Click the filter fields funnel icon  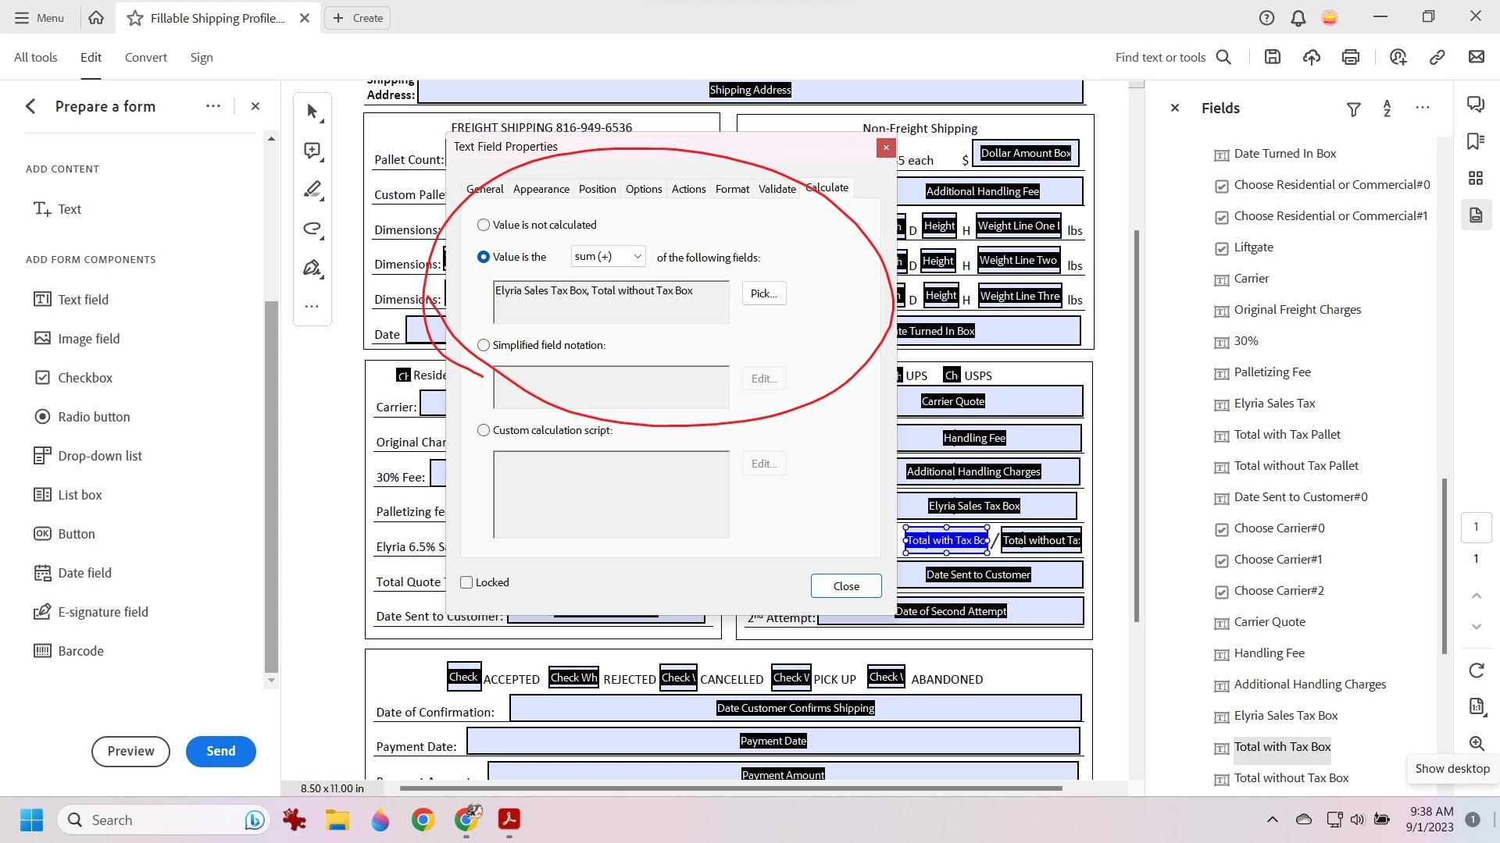(1354, 109)
